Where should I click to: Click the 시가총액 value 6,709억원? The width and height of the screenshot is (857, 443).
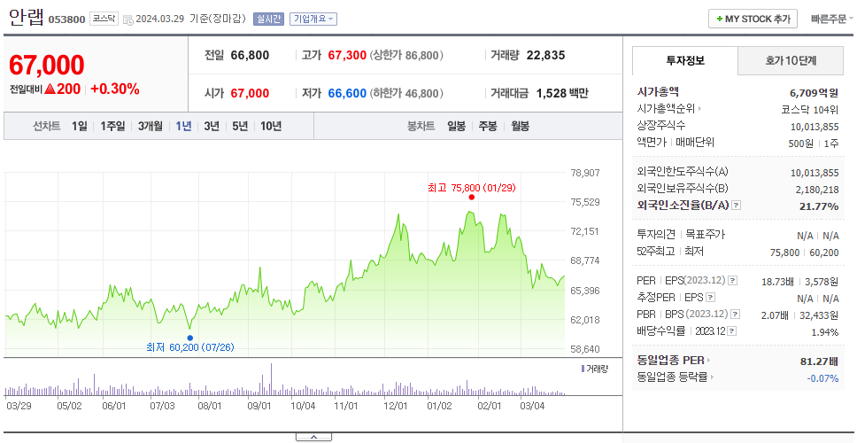pos(815,92)
